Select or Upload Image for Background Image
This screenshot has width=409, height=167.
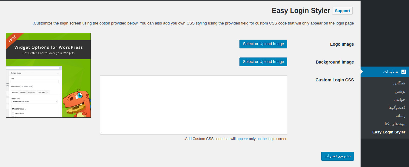263,62
